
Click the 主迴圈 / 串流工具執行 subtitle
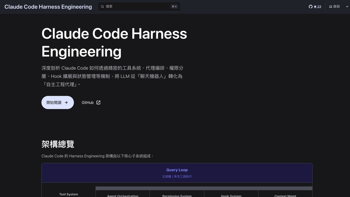click(177, 176)
